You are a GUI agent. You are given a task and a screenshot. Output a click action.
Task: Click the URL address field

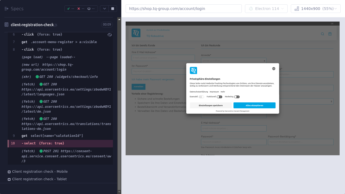click(183, 9)
